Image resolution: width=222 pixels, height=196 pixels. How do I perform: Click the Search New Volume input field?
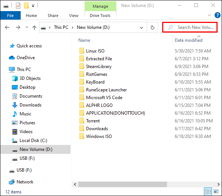point(190,27)
